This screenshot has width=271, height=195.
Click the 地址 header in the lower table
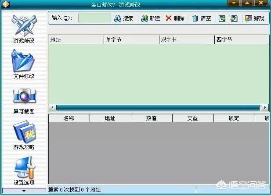click(110, 118)
